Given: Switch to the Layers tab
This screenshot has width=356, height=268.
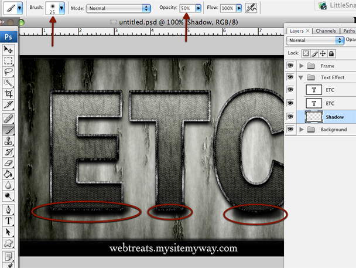Looking at the screenshot, I should tap(296, 31).
